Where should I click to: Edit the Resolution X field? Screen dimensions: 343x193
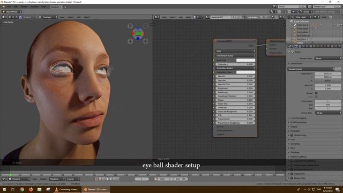click(327, 74)
